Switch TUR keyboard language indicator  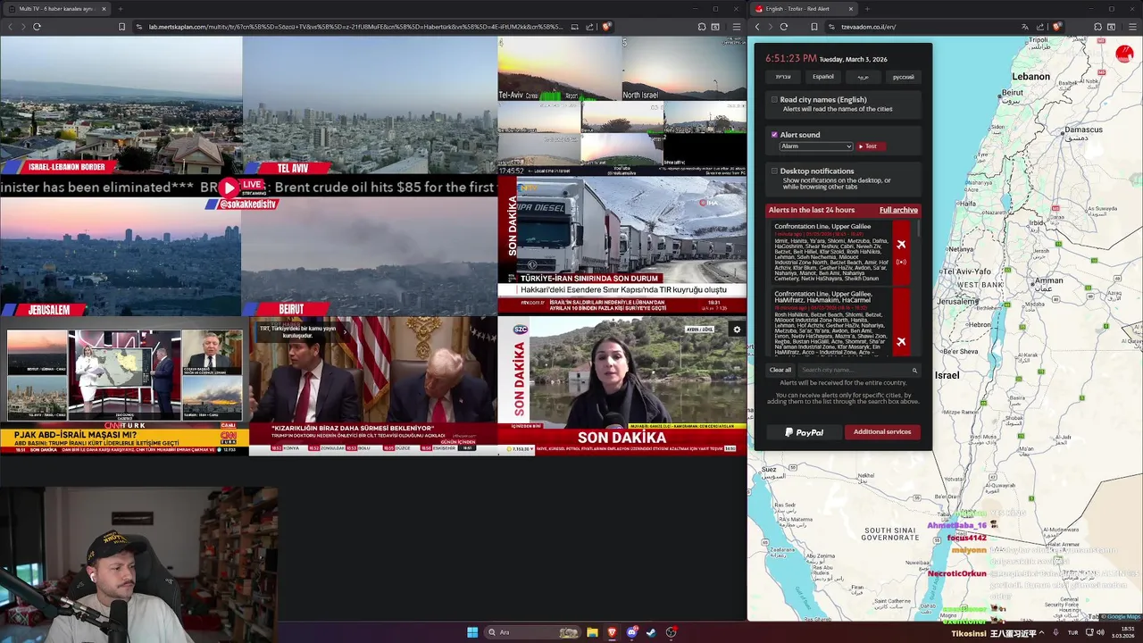(x=1072, y=632)
